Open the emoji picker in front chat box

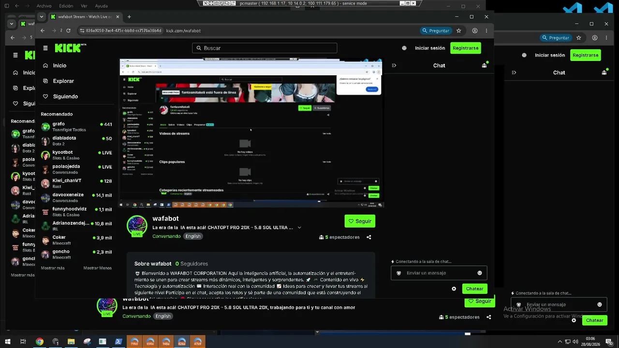pyautogui.click(x=480, y=273)
